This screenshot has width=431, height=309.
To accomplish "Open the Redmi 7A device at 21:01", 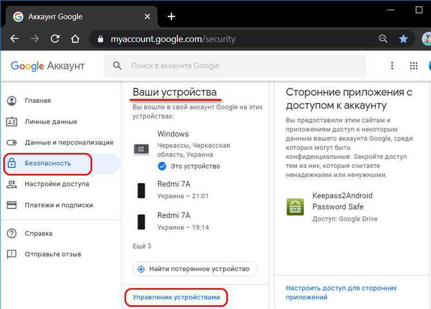I will click(x=195, y=190).
